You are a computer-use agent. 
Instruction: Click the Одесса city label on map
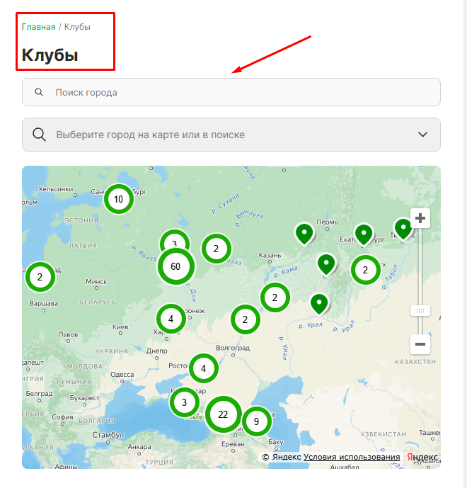click(122, 375)
